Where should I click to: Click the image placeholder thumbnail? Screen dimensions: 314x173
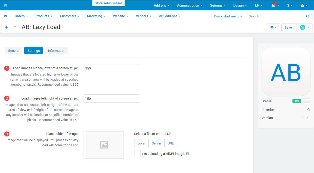[x=104, y=145]
